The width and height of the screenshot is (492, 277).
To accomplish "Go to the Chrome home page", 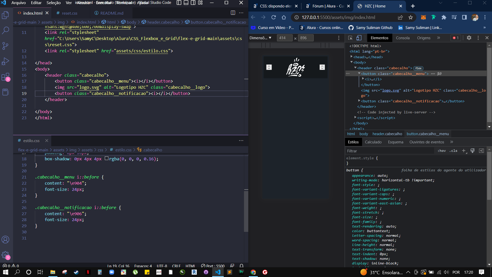I will click(x=284, y=17).
